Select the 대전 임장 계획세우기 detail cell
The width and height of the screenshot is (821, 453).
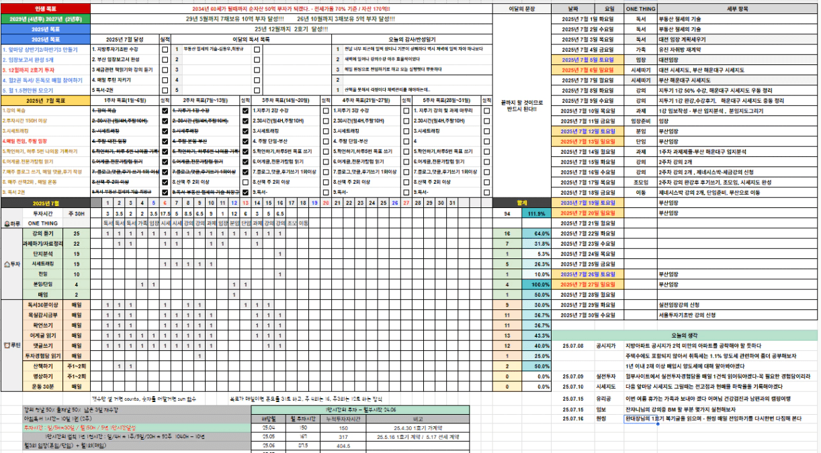point(739,39)
